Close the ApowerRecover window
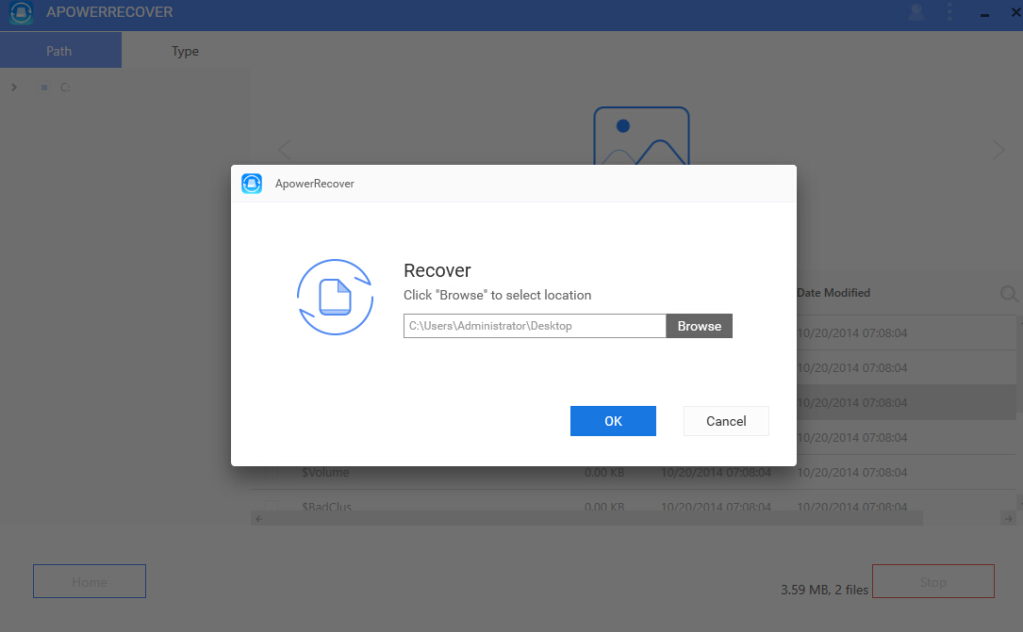This screenshot has height=632, width=1023. point(1015,12)
